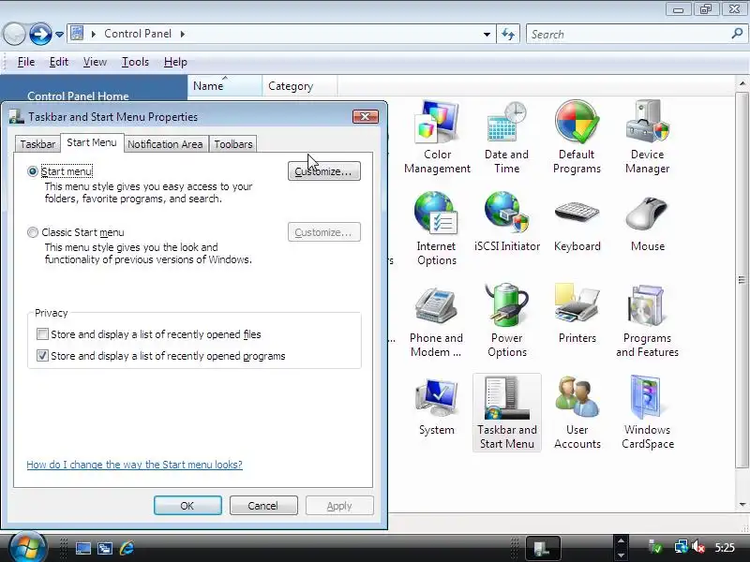Screen dimensions: 750x562
Task: Click Switch between windows quick launch icon
Action: click(105, 548)
